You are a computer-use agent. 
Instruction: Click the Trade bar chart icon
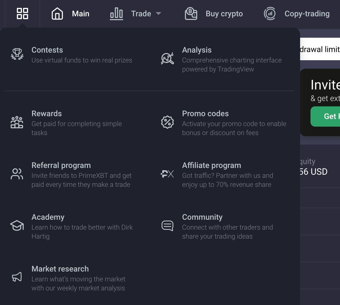click(116, 14)
